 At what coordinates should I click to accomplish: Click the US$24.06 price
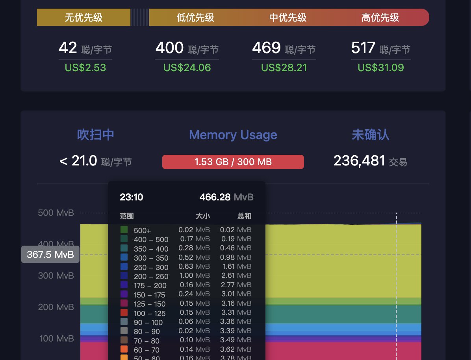point(187,68)
